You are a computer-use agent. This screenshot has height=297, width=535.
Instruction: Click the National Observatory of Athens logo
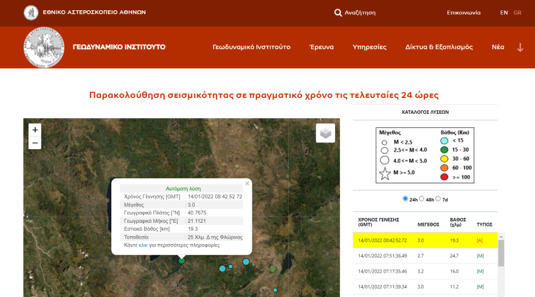(x=31, y=13)
